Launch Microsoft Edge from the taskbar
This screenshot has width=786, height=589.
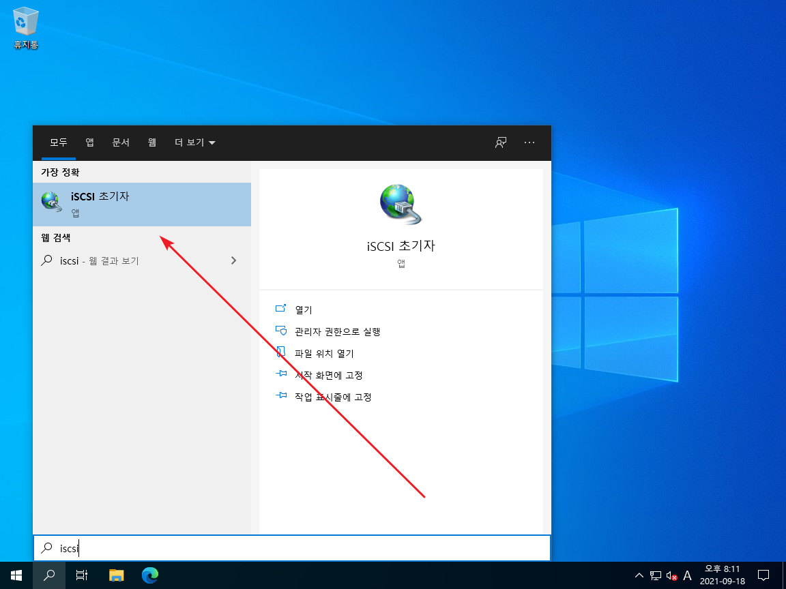pyautogui.click(x=150, y=575)
